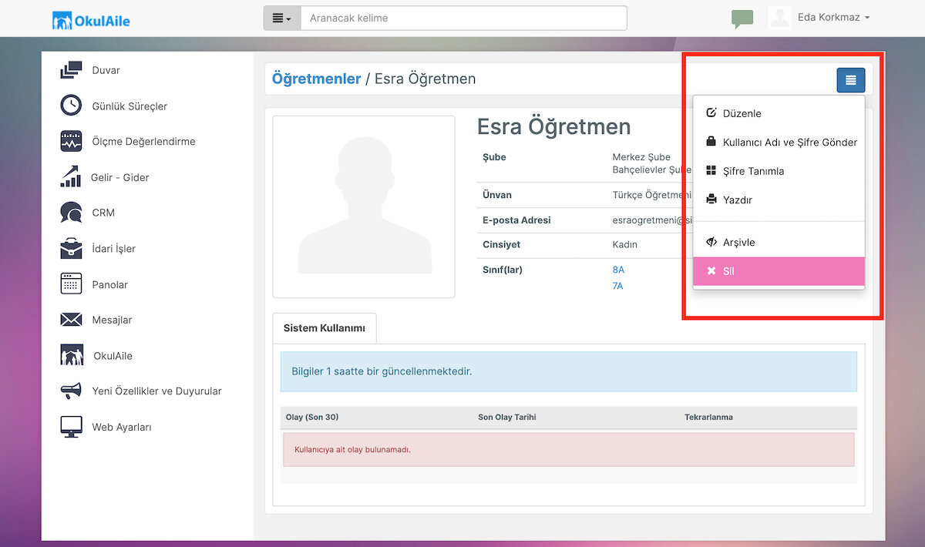Image resolution: width=925 pixels, height=547 pixels.
Task: Open the Gelir - Gider chart icon
Action: 71,177
